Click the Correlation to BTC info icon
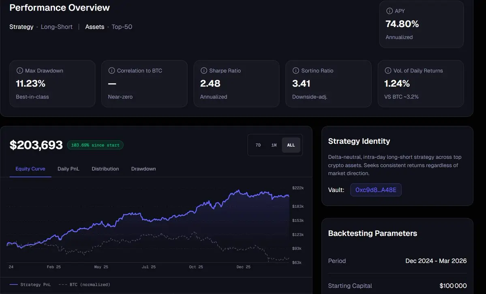 point(111,70)
